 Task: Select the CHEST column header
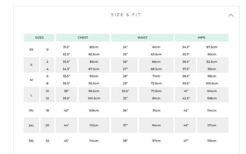83,38
